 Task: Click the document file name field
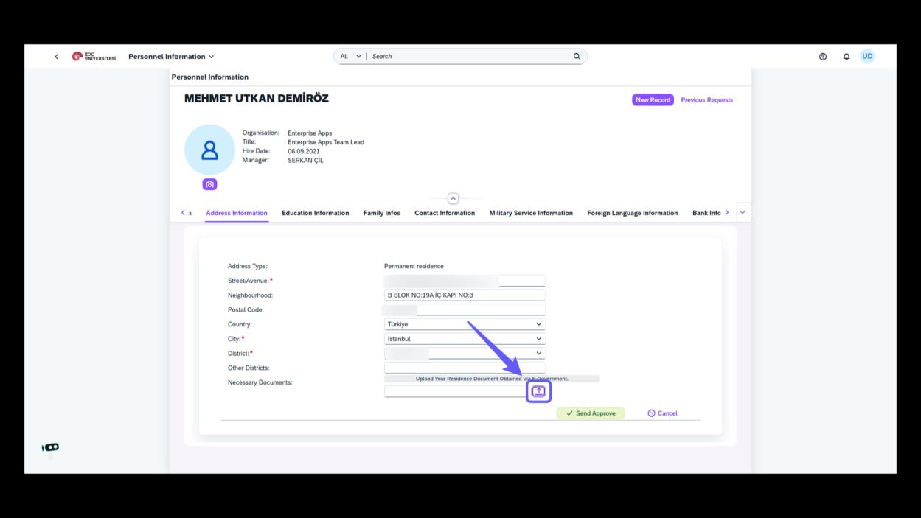point(456,391)
